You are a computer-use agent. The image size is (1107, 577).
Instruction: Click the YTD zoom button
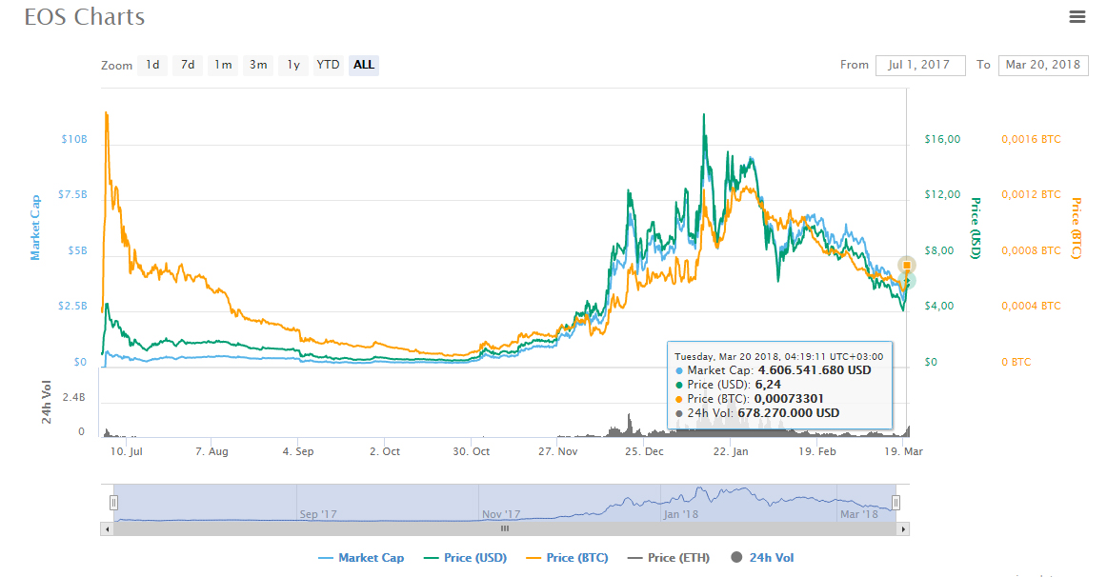click(328, 65)
